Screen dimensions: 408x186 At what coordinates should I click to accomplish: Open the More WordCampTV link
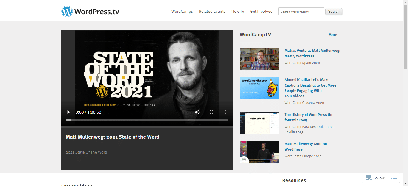335,35
